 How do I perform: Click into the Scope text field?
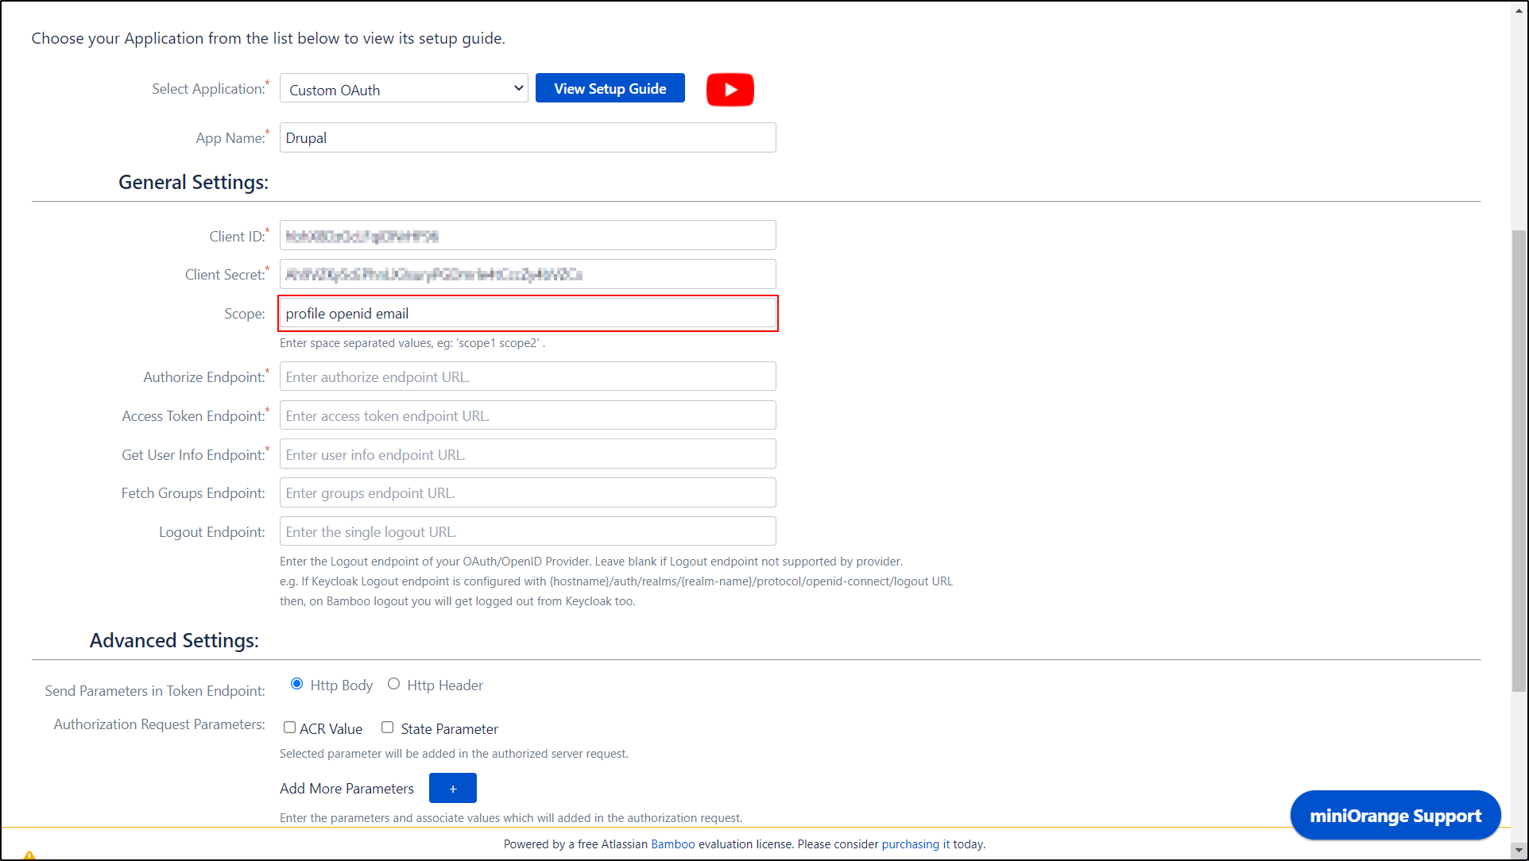coord(528,314)
